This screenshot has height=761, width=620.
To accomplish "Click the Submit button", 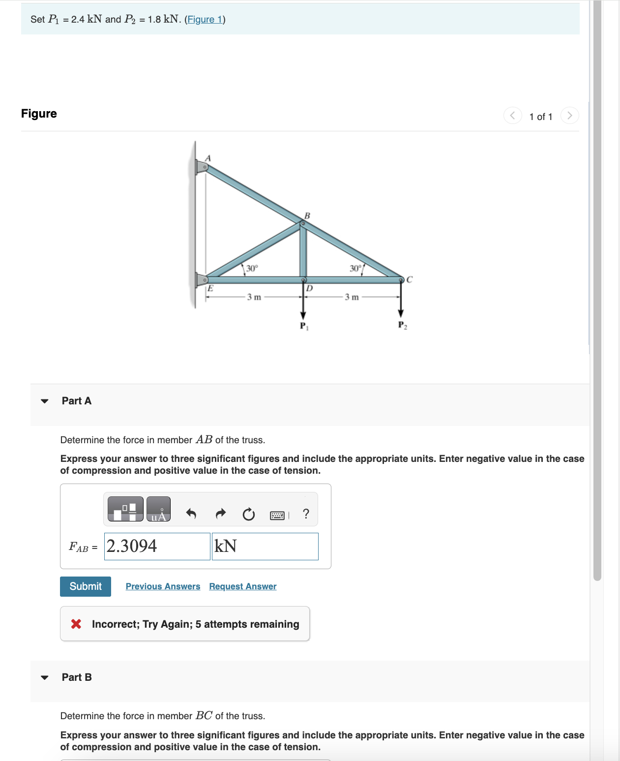I will [85, 586].
